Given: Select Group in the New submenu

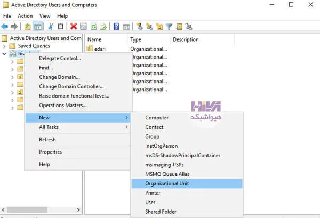Looking at the screenshot, I should pyautogui.click(x=187, y=136).
